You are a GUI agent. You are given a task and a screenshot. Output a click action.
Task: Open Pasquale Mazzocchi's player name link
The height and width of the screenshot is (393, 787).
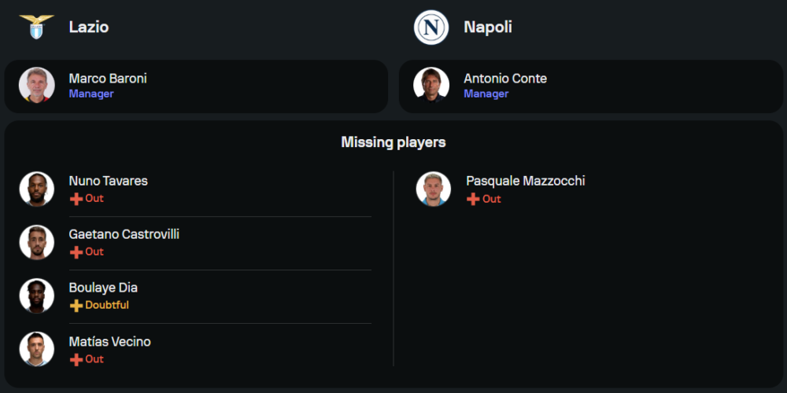(526, 181)
